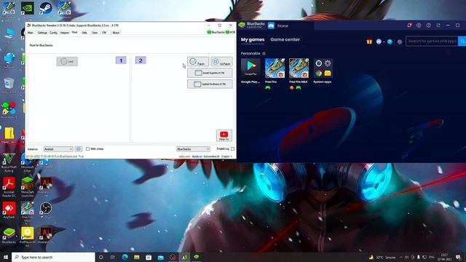466x262 pixels.
Task: Open the Config tab in Tweaker
Action: coord(53,33)
